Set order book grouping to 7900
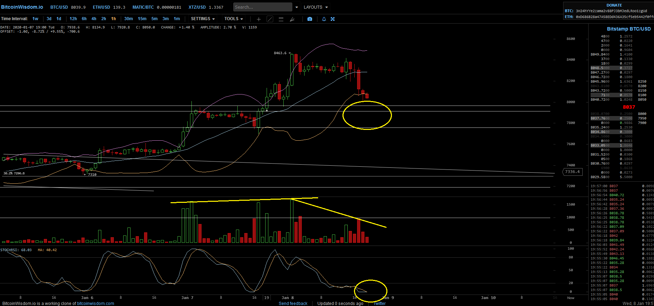The width and height of the screenshot is (654, 306). point(642,123)
